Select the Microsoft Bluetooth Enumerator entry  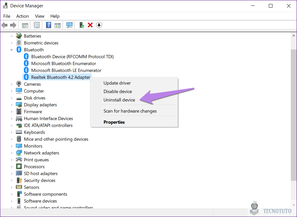[x=64, y=64]
